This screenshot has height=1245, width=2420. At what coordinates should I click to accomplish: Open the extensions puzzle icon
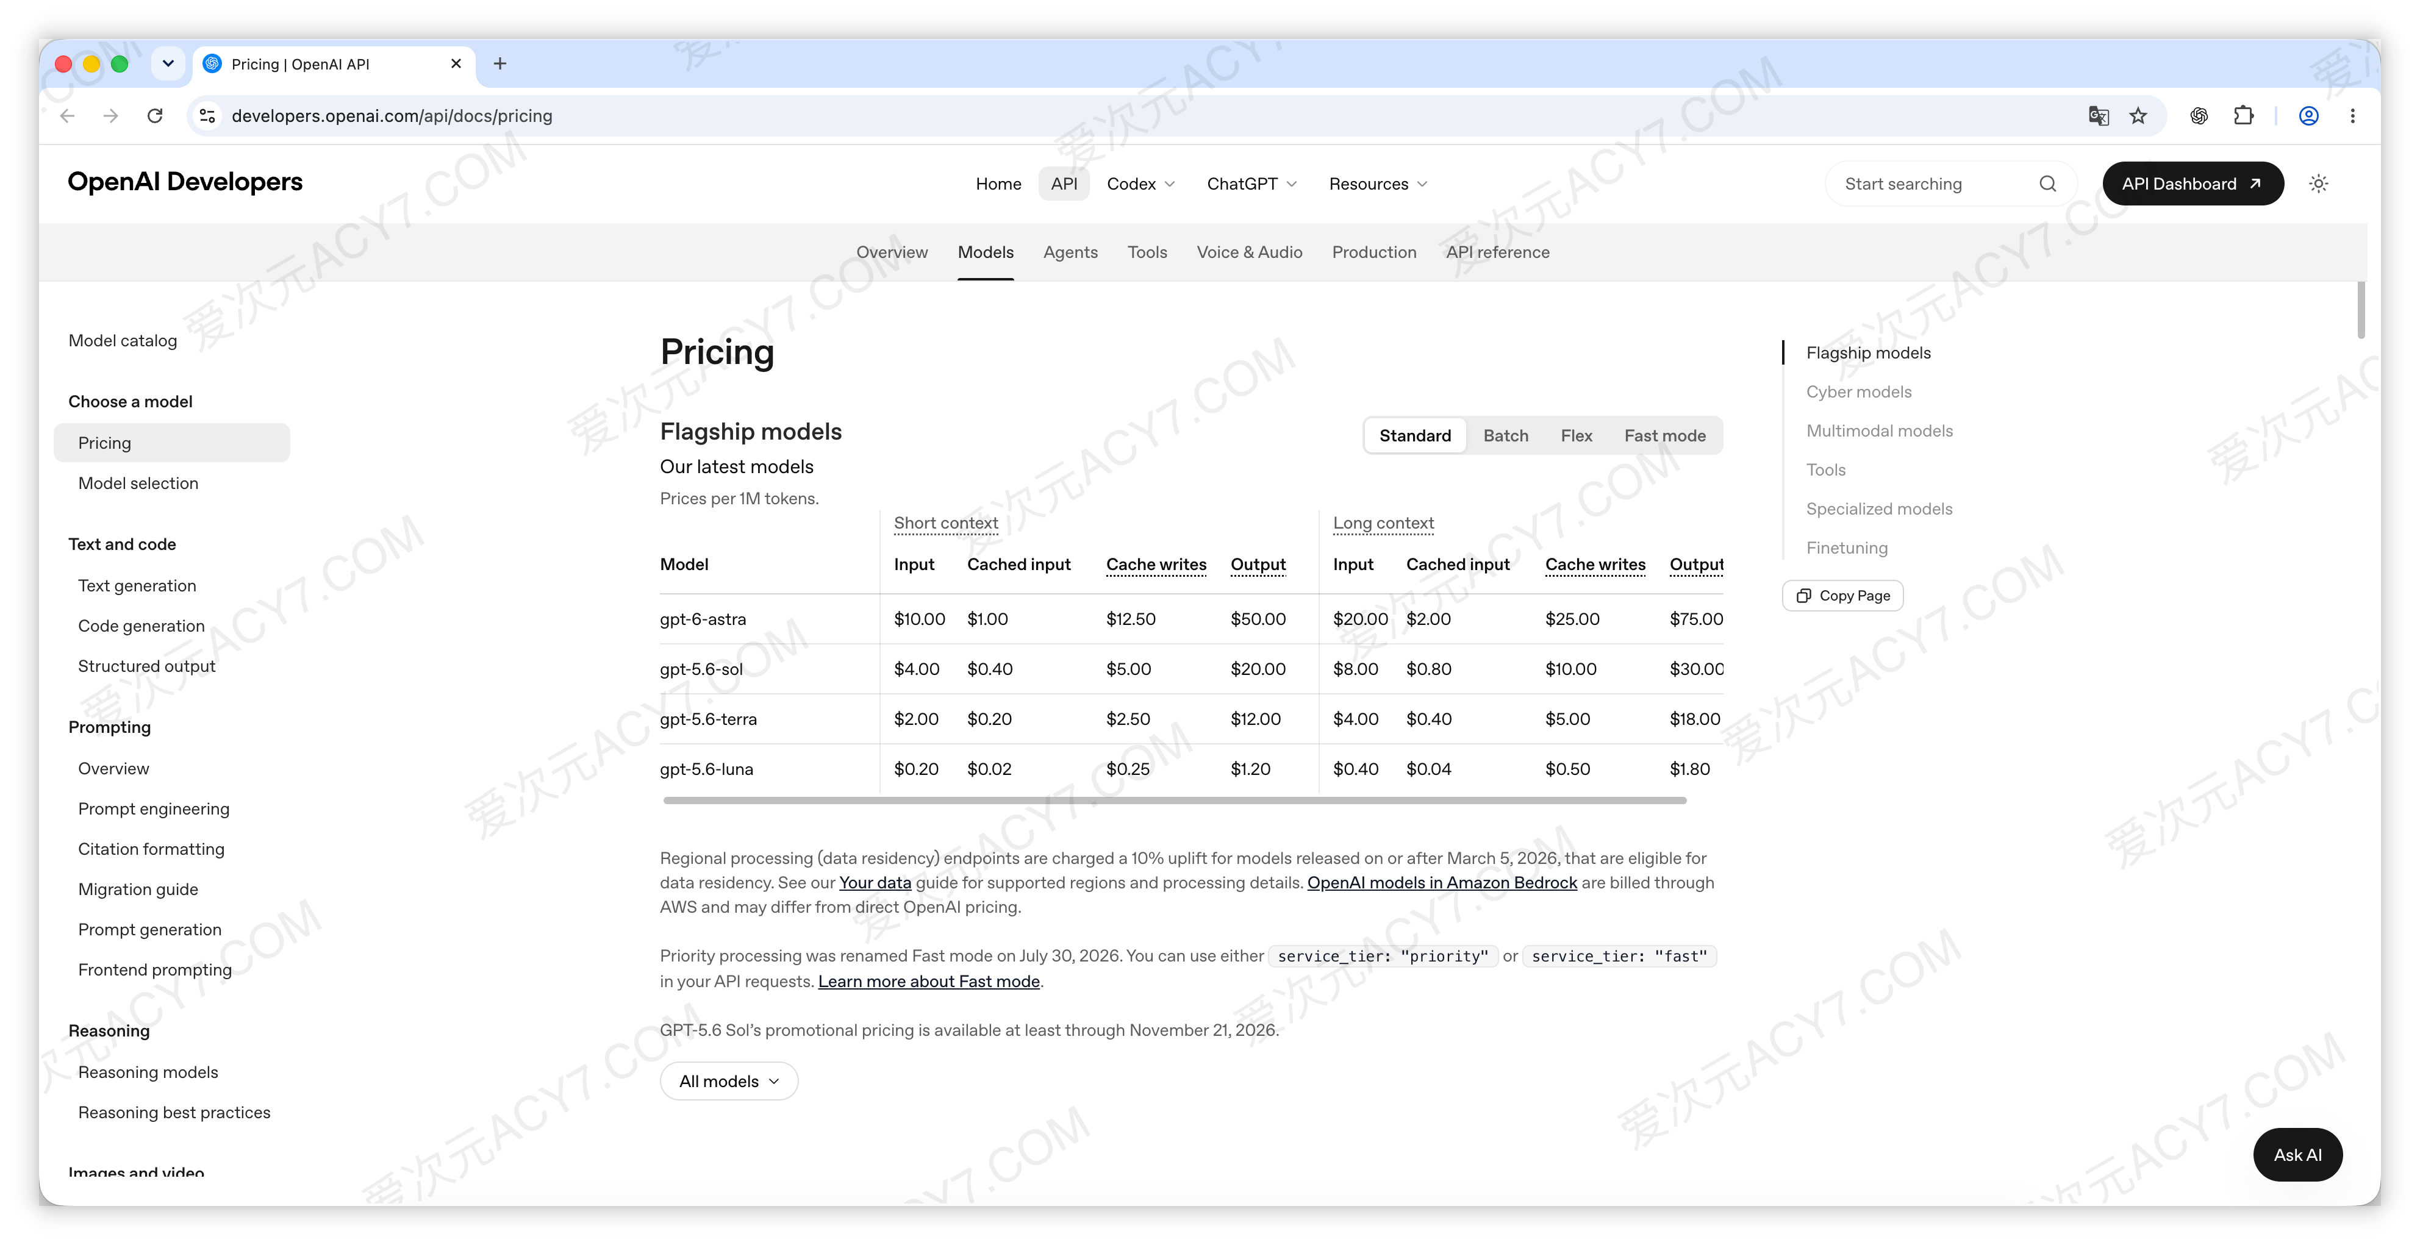click(2243, 115)
